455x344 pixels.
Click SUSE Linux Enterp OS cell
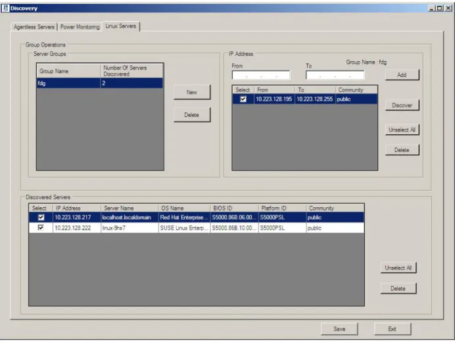point(184,228)
